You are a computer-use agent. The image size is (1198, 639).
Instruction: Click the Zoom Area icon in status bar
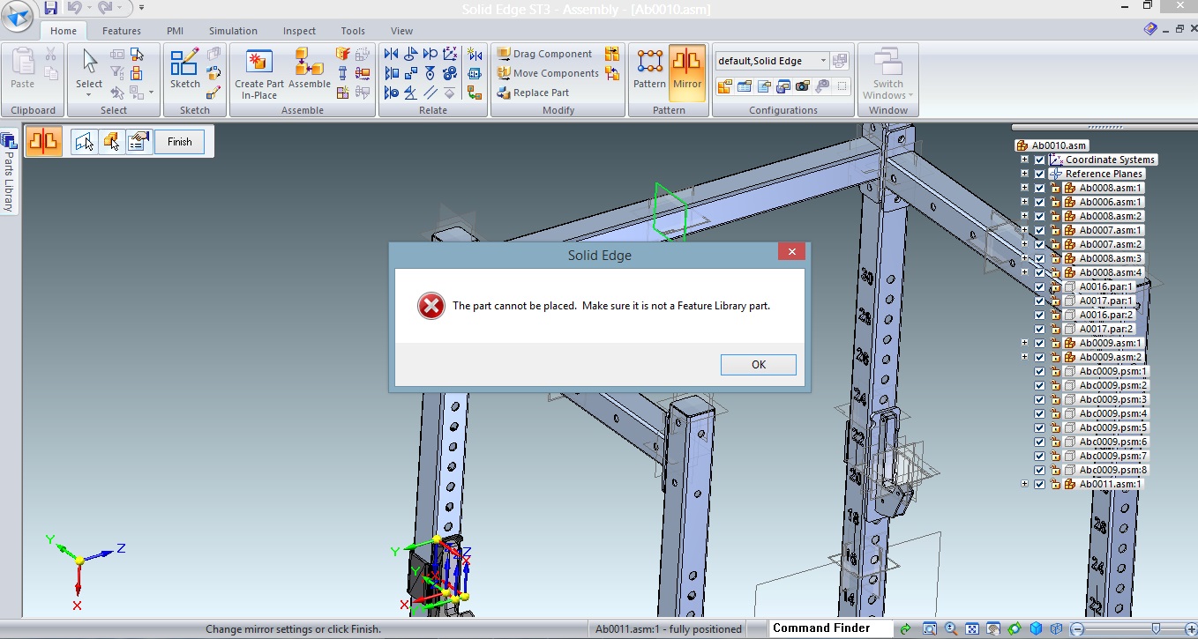coord(930,628)
